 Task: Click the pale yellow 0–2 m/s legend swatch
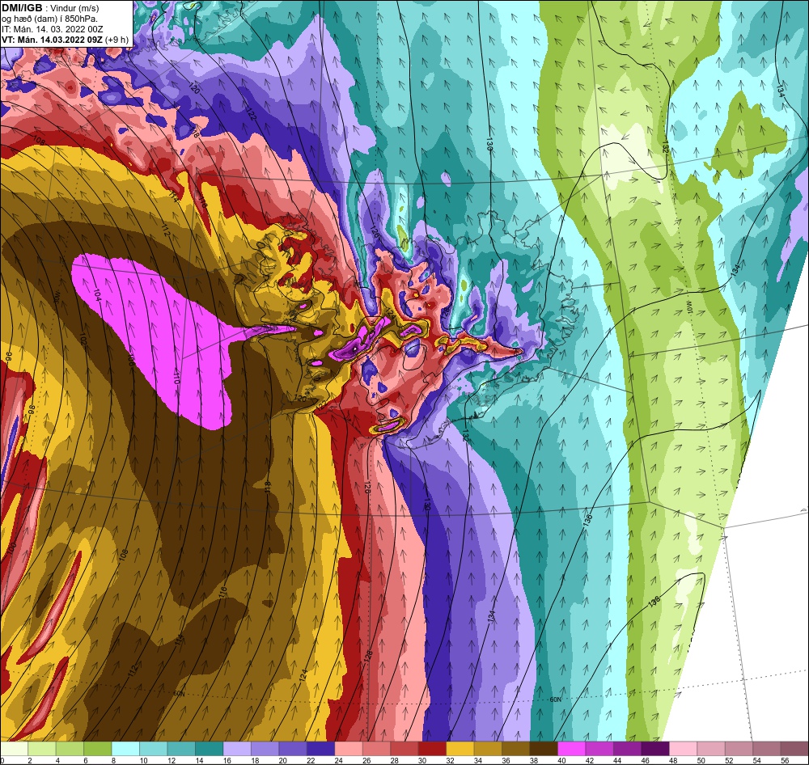click(14, 749)
